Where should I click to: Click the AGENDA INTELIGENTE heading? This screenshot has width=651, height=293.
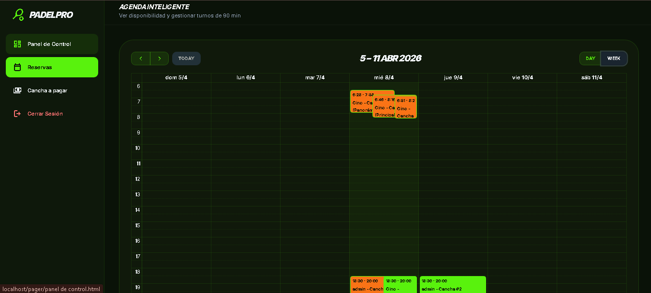click(154, 7)
